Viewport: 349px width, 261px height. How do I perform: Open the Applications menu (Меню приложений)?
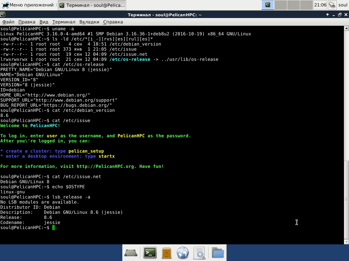click(27, 5)
